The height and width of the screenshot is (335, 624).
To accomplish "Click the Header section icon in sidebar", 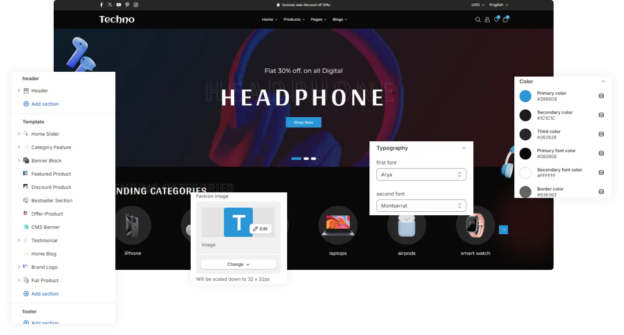I will [26, 91].
